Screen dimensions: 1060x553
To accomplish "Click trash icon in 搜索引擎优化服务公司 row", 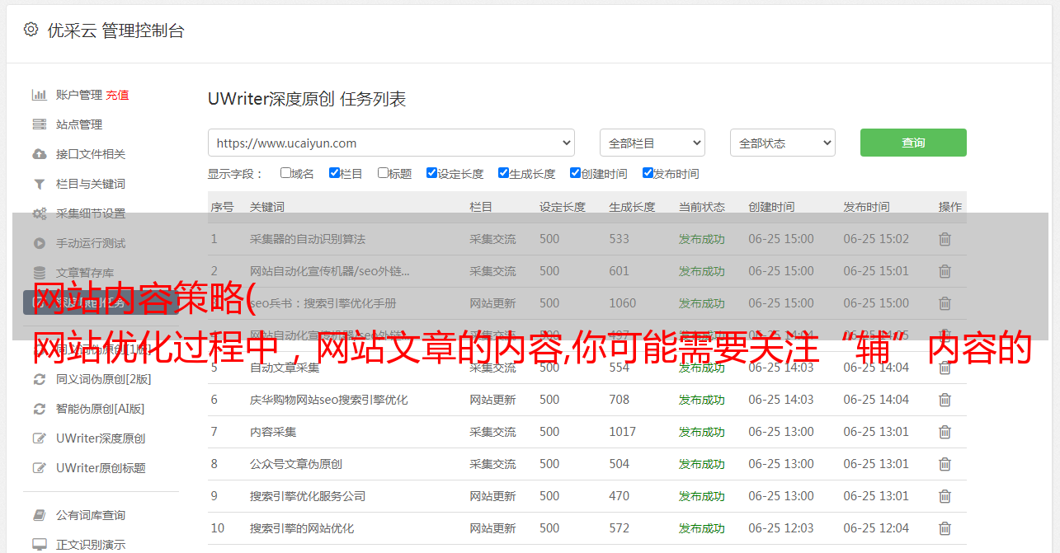I will pos(945,496).
